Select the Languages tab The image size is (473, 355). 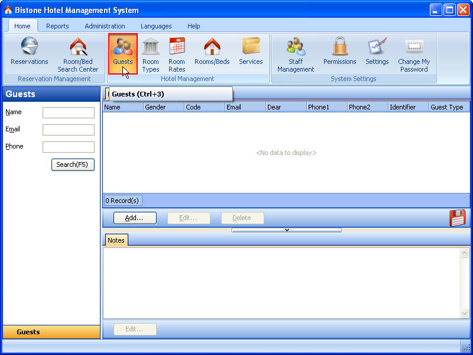point(156,26)
